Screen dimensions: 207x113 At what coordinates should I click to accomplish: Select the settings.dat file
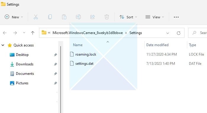point(84,64)
